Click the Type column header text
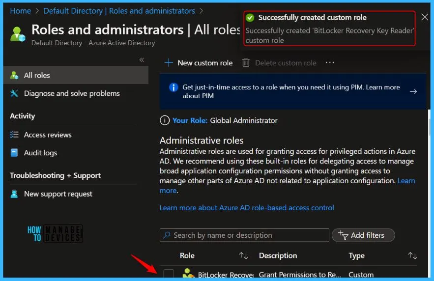This screenshot has width=434, height=281. pos(356,256)
